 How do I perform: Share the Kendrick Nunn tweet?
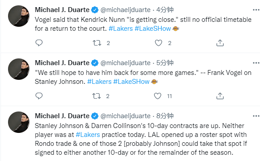[220, 43]
